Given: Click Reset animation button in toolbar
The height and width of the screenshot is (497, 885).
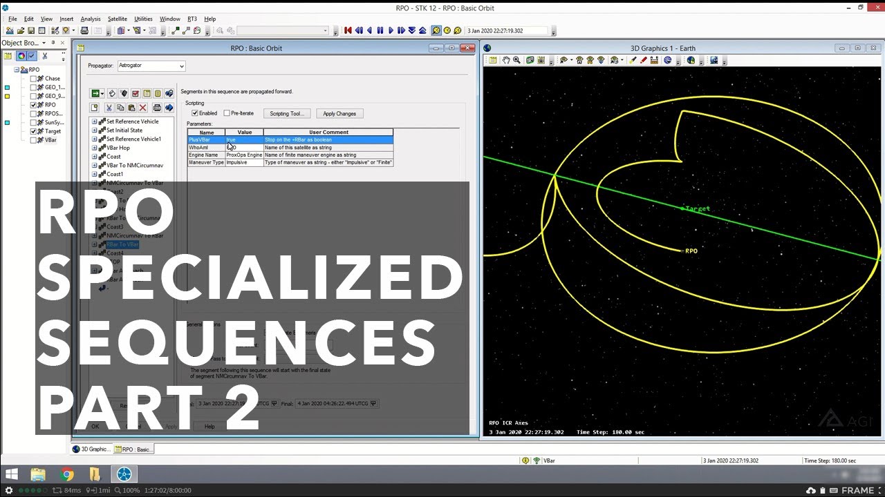Looking at the screenshot, I should pos(348,30).
